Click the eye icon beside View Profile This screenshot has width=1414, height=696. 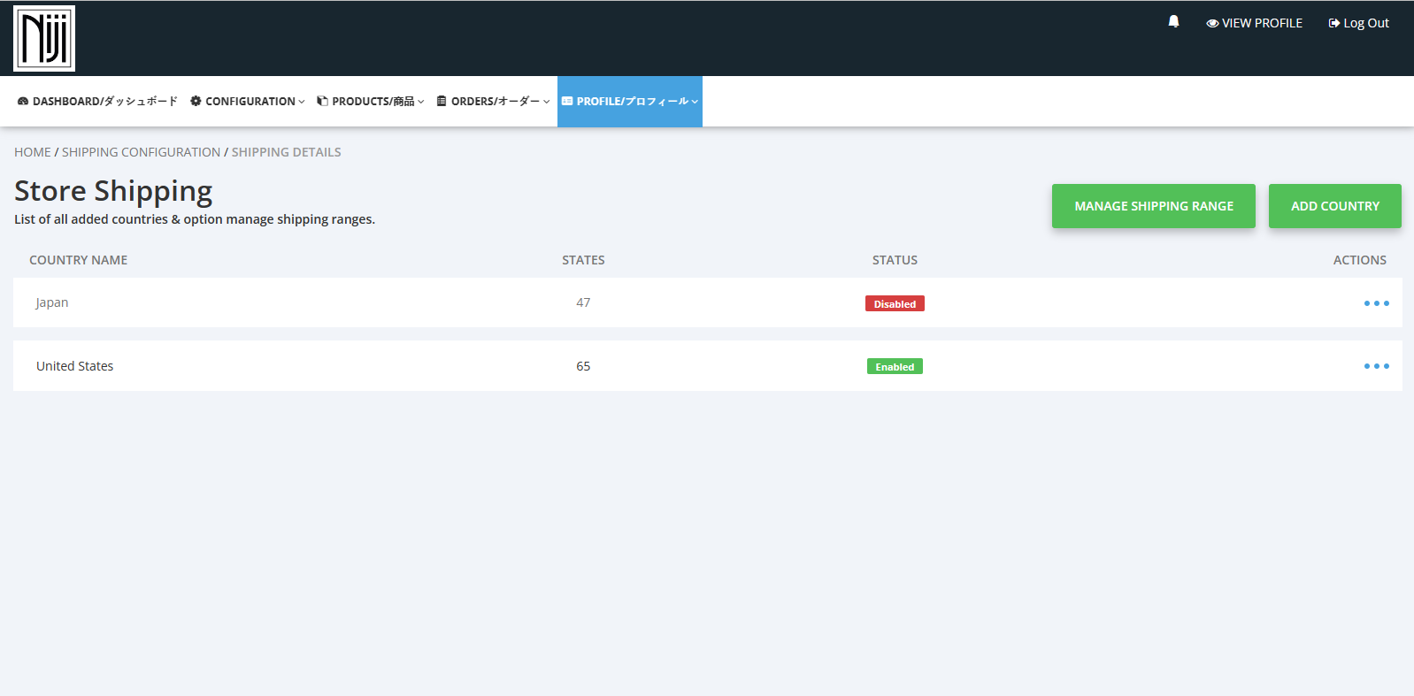pyautogui.click(x=1212, y=24)
